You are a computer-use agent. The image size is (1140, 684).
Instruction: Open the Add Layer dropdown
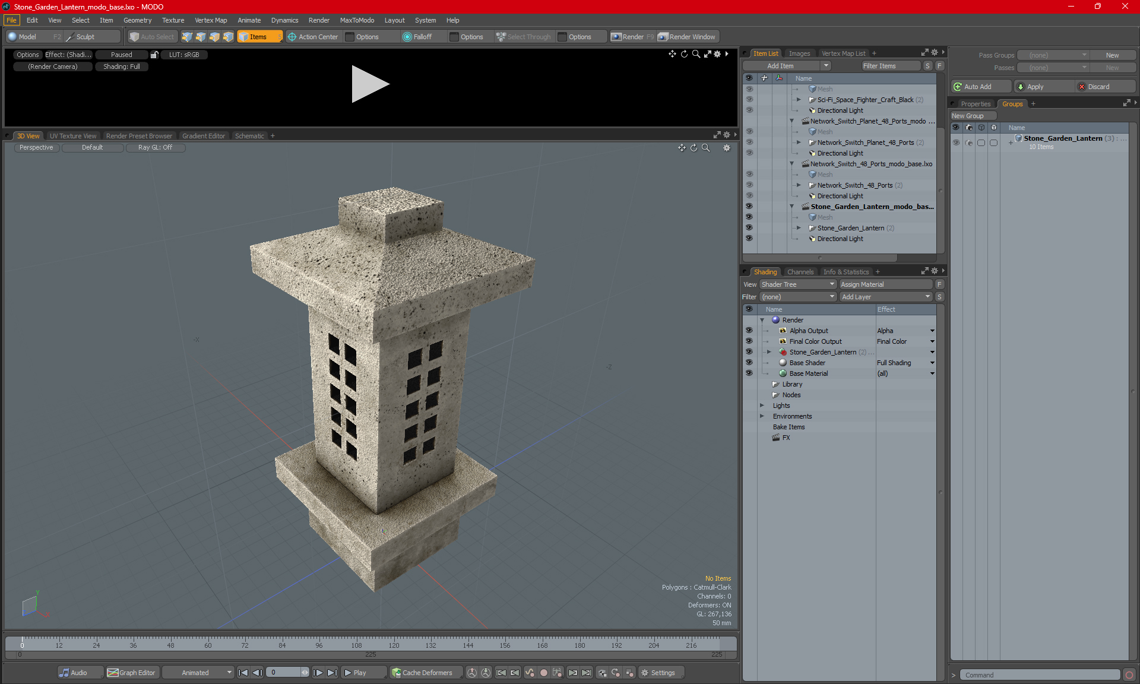[886, 297]
